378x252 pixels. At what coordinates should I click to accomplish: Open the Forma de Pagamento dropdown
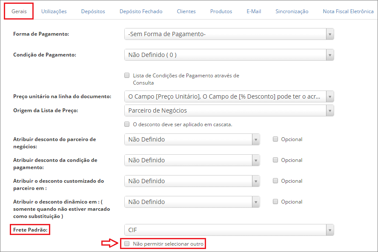coord(229,34)
